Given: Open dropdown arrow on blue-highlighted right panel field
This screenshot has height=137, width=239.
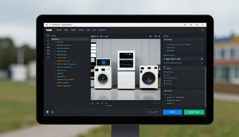Looking at the screenshot, I should pos(202,59).
